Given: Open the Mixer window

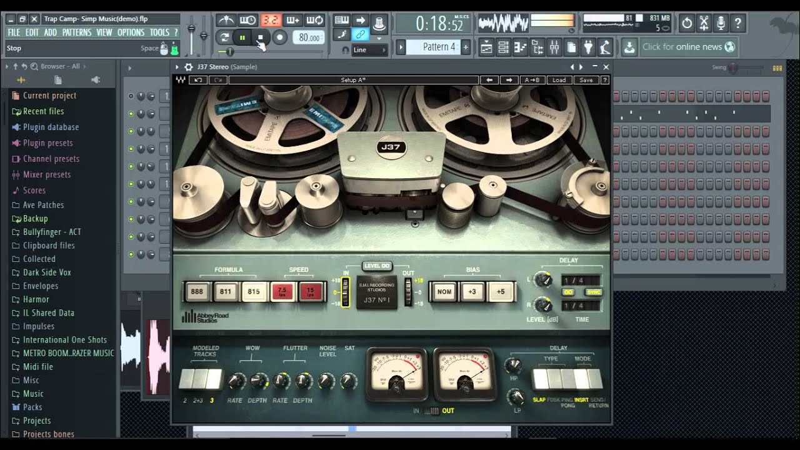Looking at the screenshot, I should pyautogui.click(x=554, y=47).
